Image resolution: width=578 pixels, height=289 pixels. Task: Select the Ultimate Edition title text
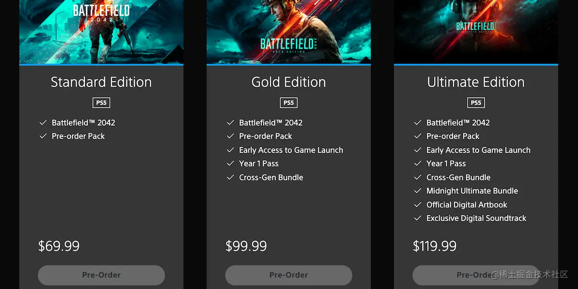coord(476,82)
